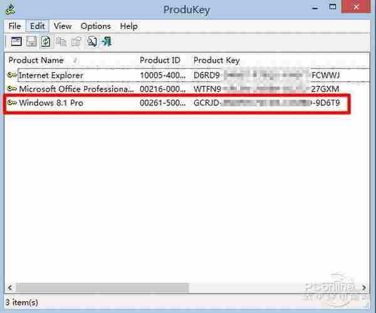Click the Exit toolbar icon
The image size is (376, 313).
pyautogui.click(x=107, y=41)
